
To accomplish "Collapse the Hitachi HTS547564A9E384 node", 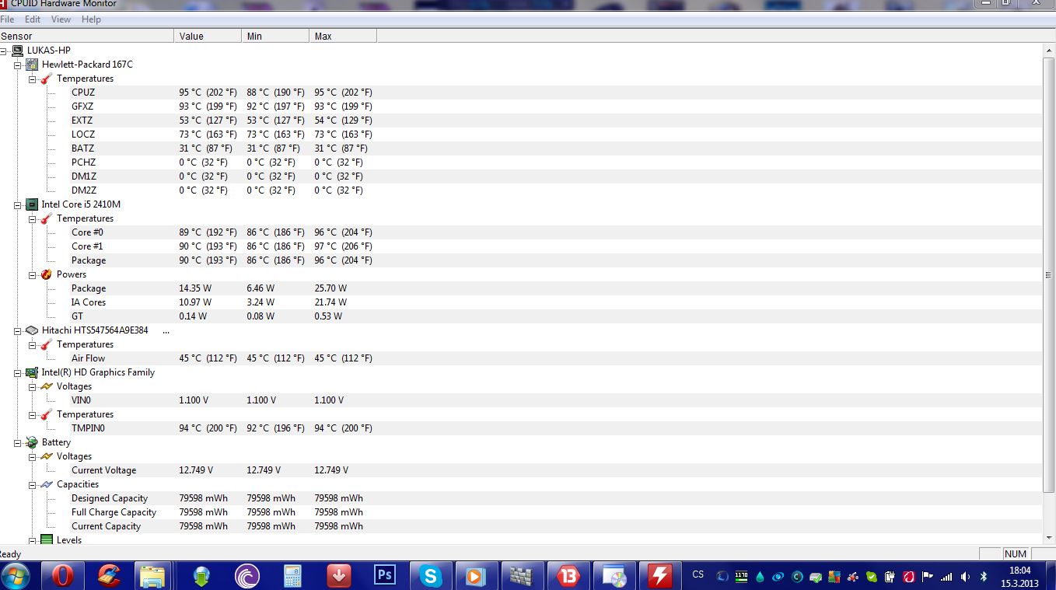I will point(18,330).
